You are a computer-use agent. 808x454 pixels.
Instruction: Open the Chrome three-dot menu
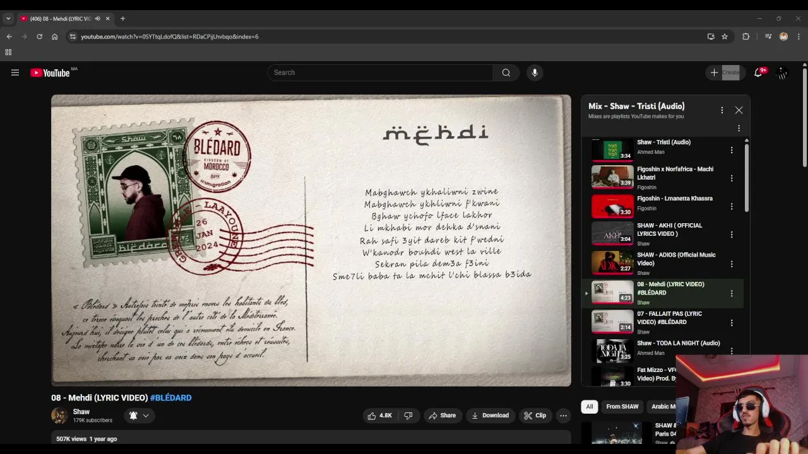coord(799,37)
